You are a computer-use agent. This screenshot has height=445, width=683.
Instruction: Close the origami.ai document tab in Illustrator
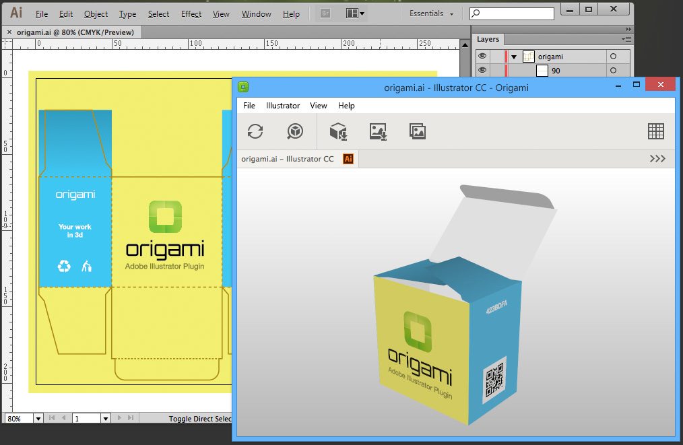pos(9,32)
